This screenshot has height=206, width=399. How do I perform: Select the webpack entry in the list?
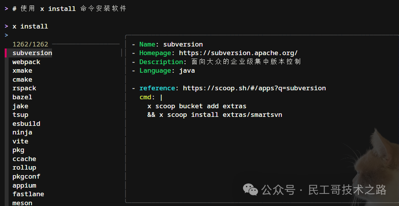[x=26, y=62]
